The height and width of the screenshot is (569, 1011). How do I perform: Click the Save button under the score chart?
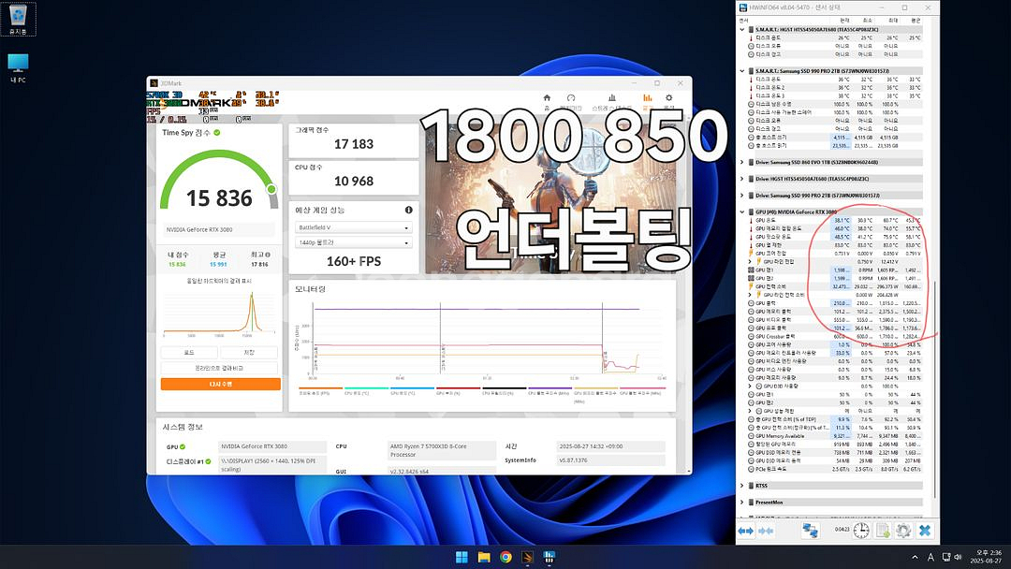(250, 353)
